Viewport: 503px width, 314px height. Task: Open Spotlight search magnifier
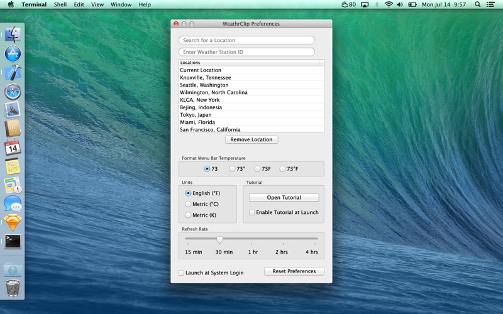478,4
